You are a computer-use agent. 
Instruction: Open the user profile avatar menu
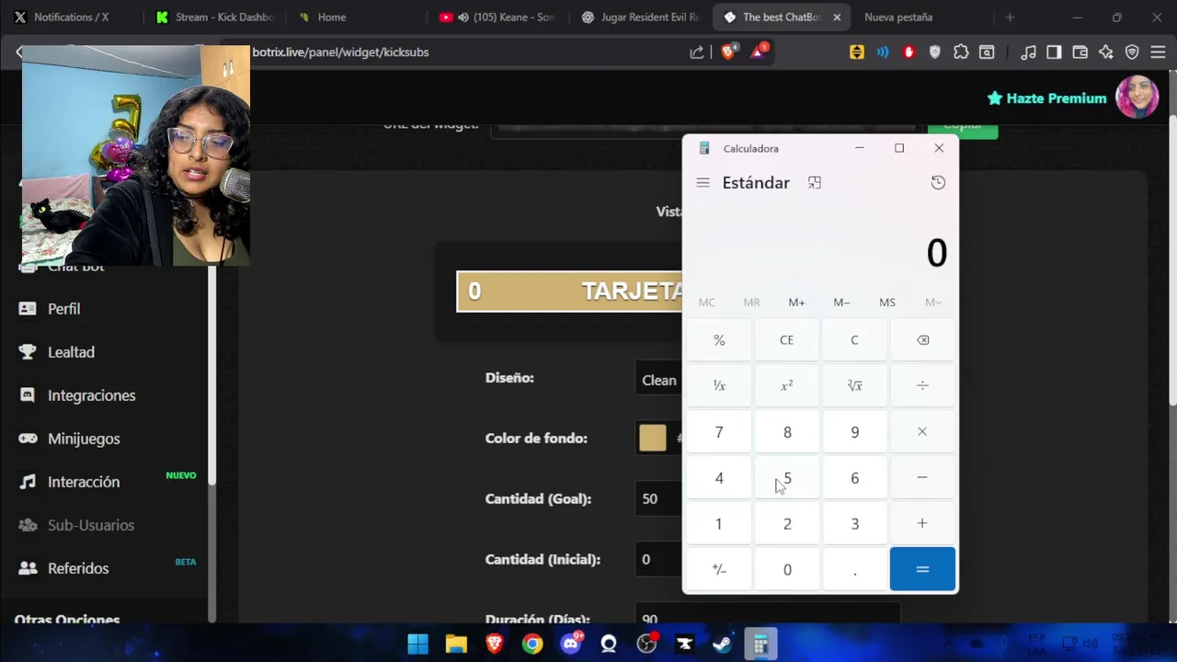click(x=1137, y=97)
